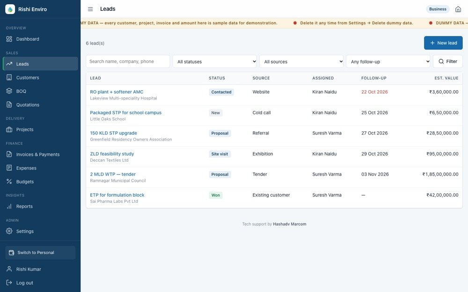Open Dashboard from the sidebar
The image size is (468, 292).
[40, 39]
